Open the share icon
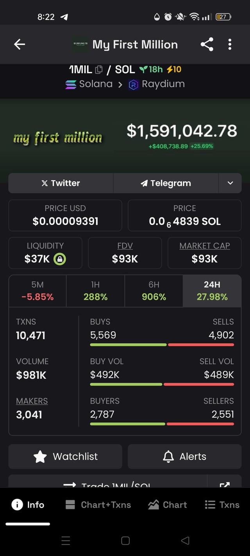250x556 pixels. coord(207,45)
